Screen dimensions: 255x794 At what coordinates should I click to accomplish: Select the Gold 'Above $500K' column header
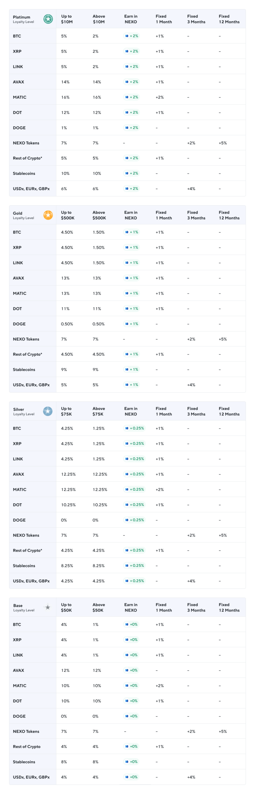[99, 215]
